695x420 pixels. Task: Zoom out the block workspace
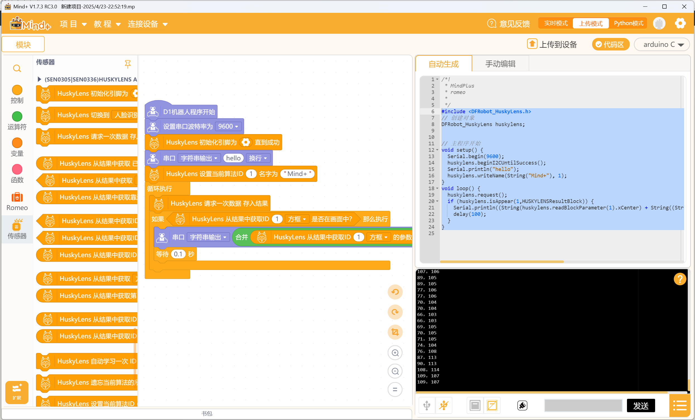pos(395,371)
